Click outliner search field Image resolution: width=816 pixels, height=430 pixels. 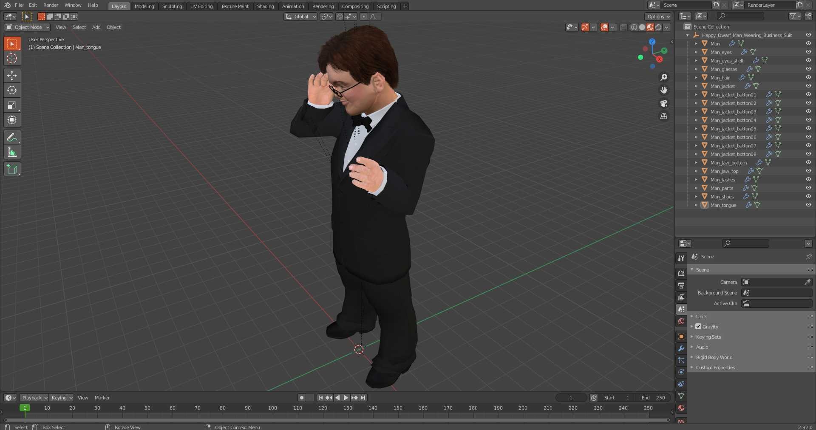[740, 16]
